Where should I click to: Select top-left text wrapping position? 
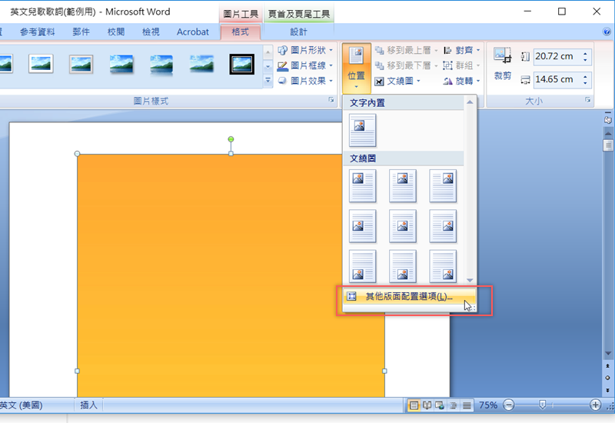(x=362, y=185)
